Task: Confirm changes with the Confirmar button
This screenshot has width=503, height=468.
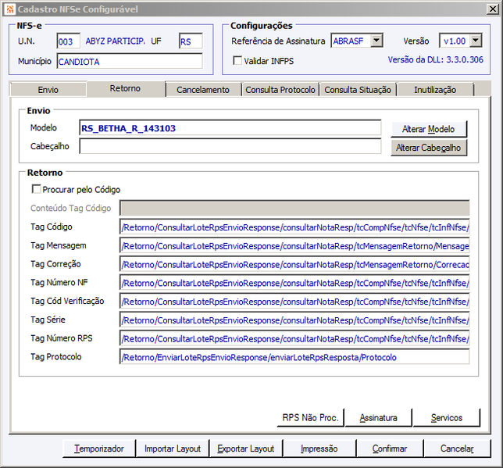Action: 390,448
